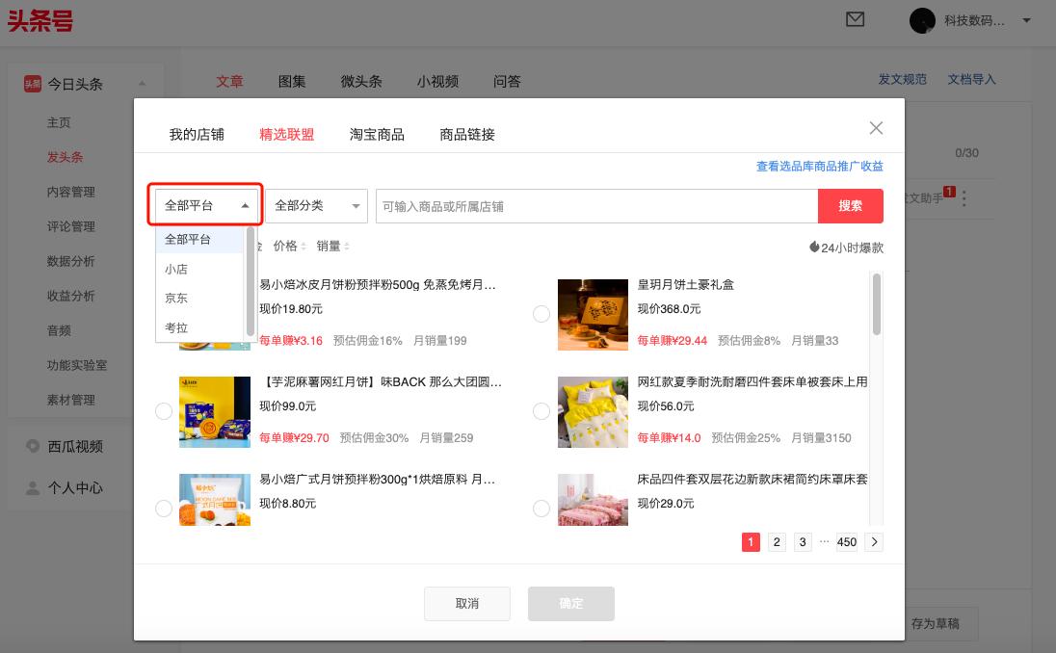Image resolution: width=1056 pixels, height=653 pixels.
Task: Select the radio for 易小焙广式月饼预拌粉
Action: point(164,509)
